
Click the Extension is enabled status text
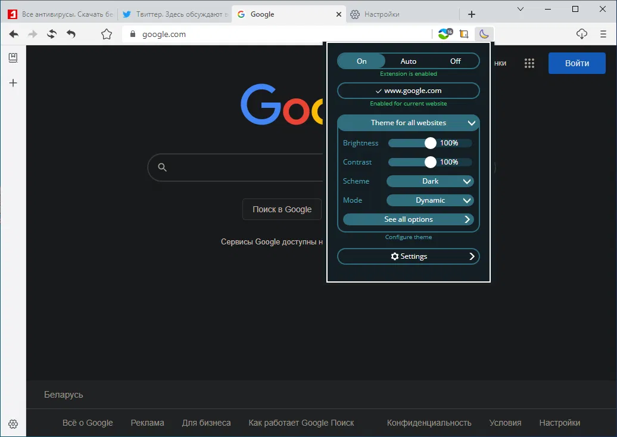point(409,74)
